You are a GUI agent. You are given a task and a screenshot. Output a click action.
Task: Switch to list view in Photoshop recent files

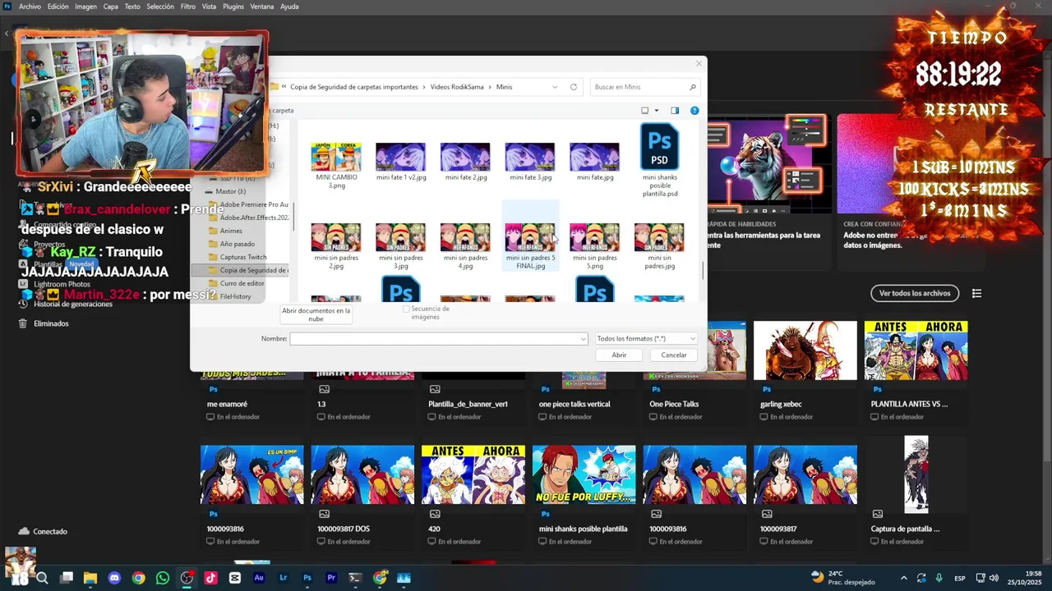pos(976,293)
